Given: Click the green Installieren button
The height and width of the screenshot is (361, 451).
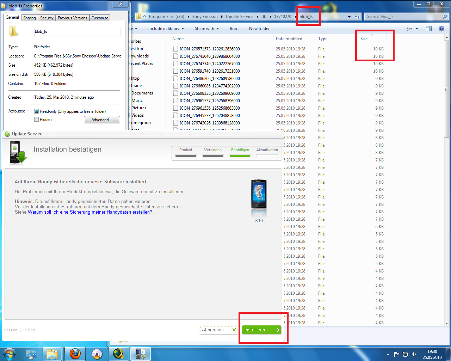Looking at the screenshot, I should tap(261, 330).
